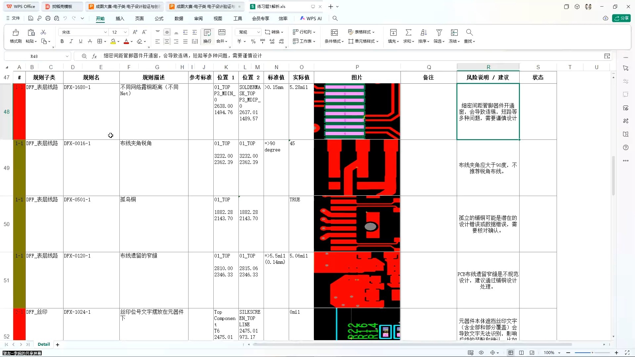Click the Cut scissors icon
This screenshot has width=635, height=357.
tap(43, 32)
